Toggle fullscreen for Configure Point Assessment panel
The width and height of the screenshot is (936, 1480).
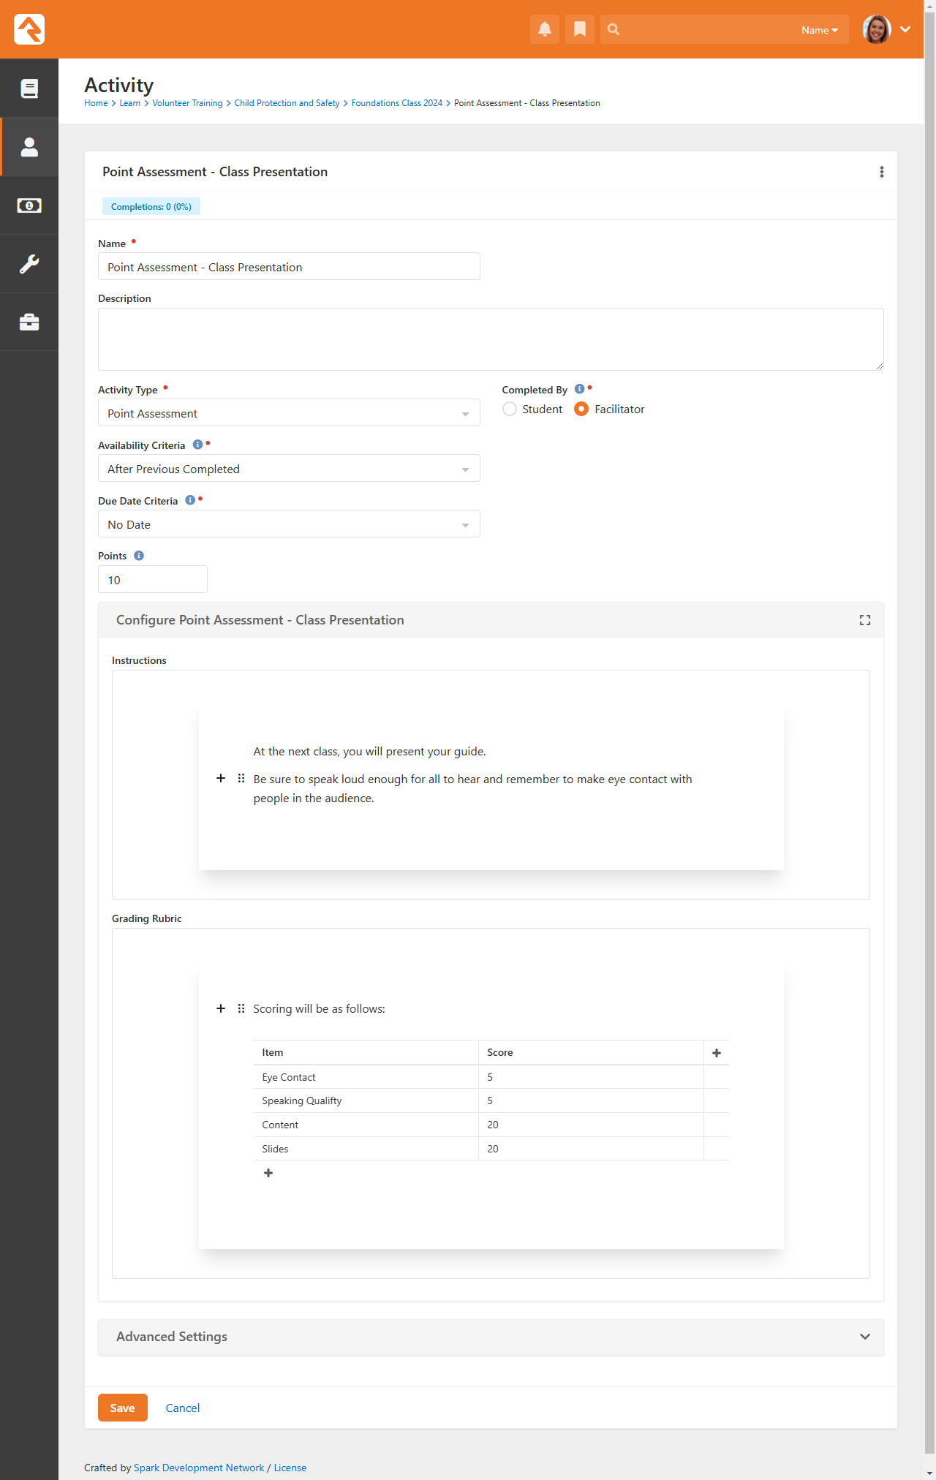pyautogui.click(x=865, y=620)
